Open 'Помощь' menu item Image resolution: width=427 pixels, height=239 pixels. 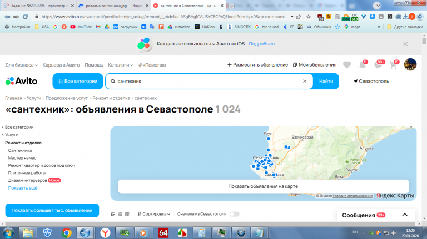tap(93, 65)
